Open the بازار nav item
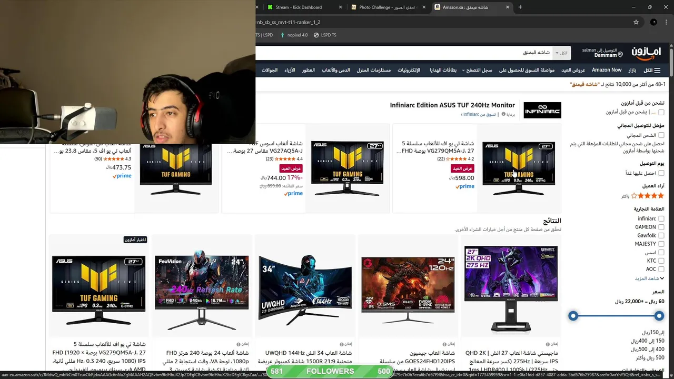Screen dimensions: 674x379 632,70
